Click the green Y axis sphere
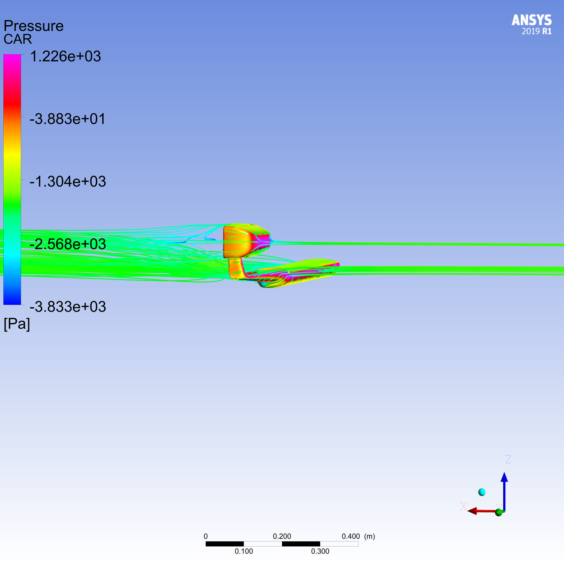This screenshot has height=564, width=564. pyautogui.click(x=499, y=512)
